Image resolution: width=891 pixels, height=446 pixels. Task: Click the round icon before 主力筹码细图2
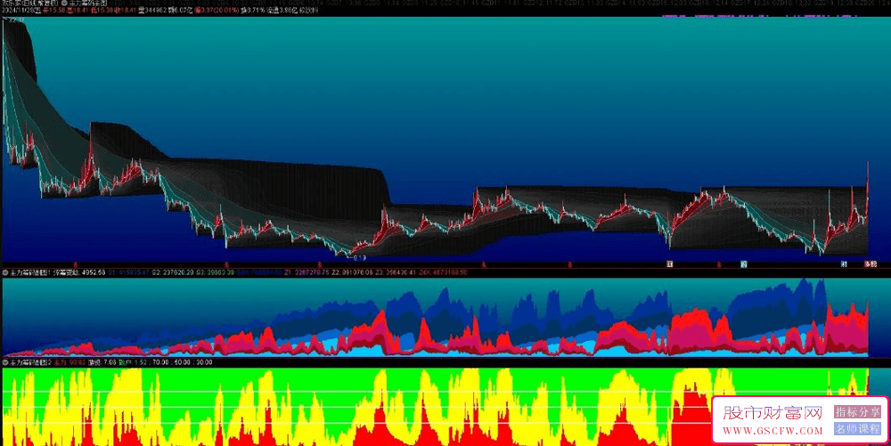[5, 363]
